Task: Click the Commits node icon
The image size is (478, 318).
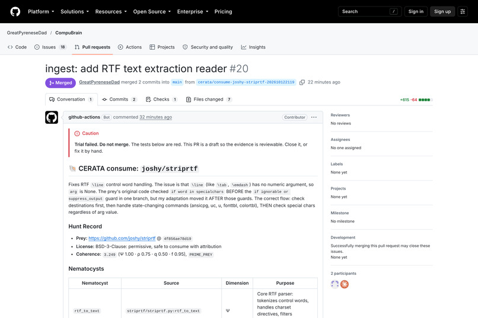Action: [x=104, y=99]
